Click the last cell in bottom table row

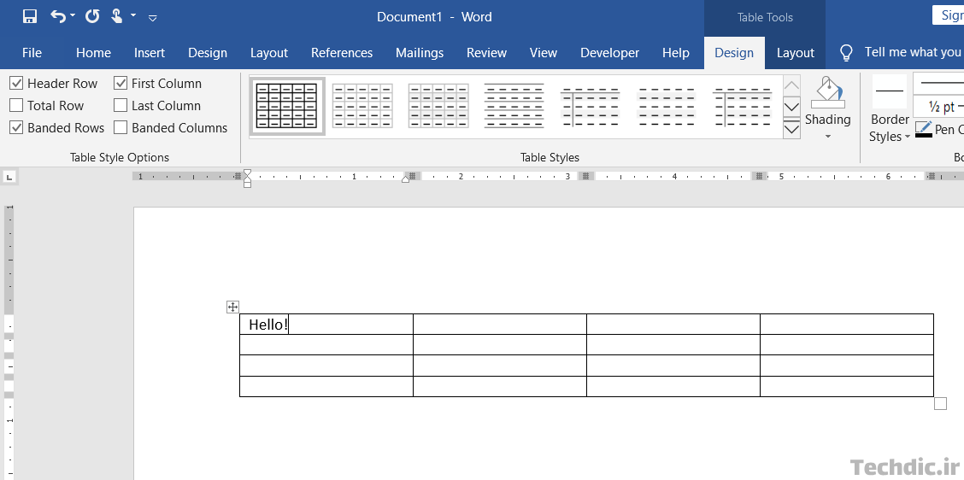pos(847,387)
